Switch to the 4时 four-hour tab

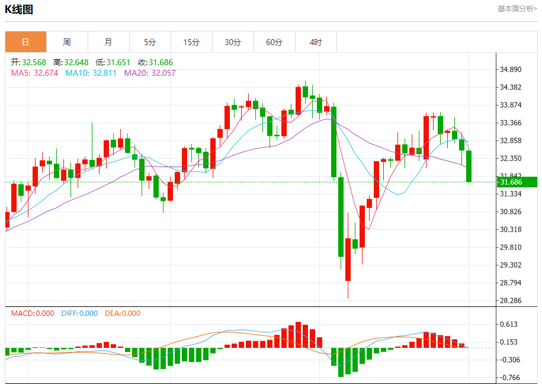(x=316, y=42)
